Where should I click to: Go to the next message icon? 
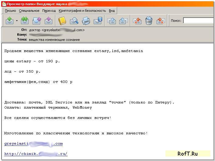click(123, 21)
